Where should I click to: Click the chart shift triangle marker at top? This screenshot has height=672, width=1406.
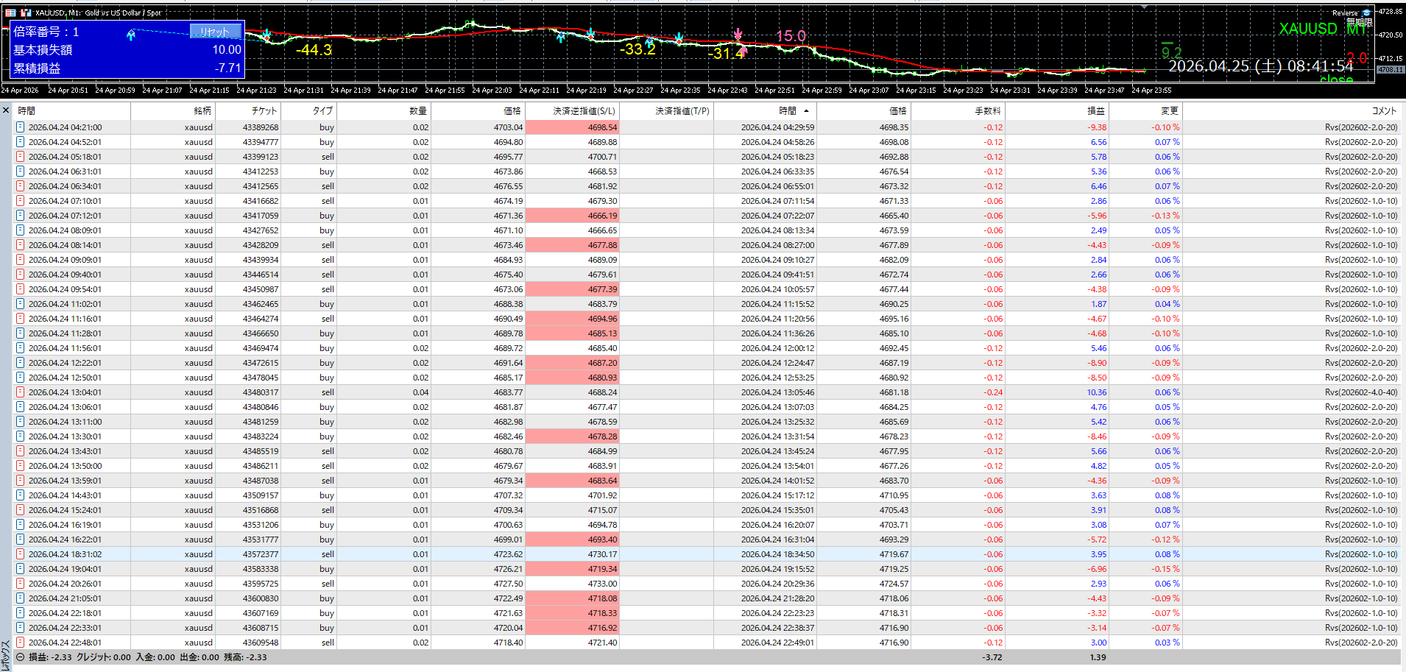pyautogui.click(x=1144, y=7)
